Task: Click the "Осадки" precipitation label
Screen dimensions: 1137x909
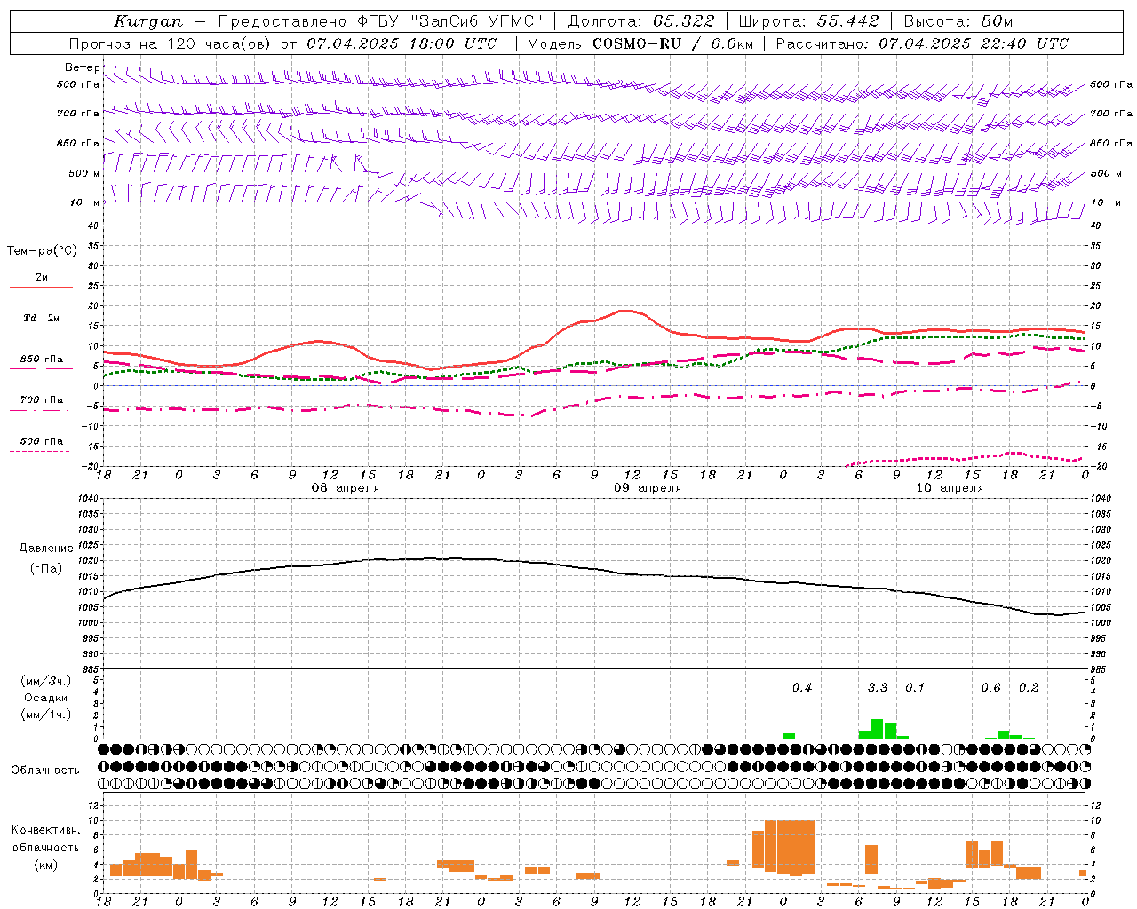Action: tap(46, 698)
